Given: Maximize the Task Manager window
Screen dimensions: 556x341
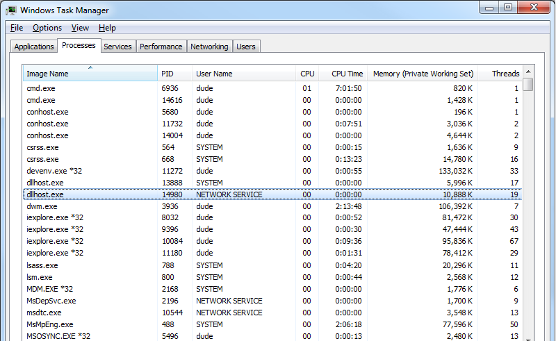Looking at the screenshot, I should click(x=508, y=8).
